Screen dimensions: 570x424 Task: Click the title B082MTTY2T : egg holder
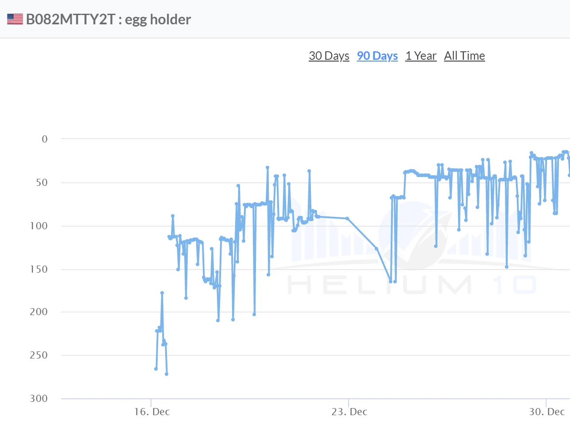click(109, 19)
